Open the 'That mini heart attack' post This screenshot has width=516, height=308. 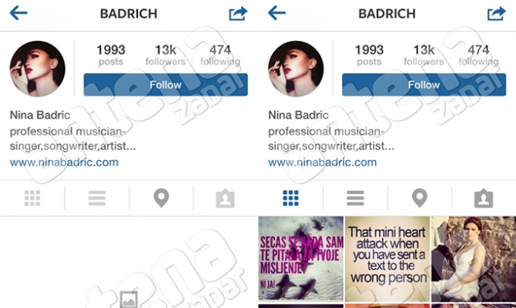click(387, 259)
